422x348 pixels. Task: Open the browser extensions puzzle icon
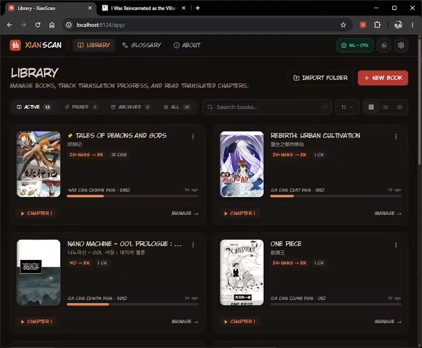pos(377,25)
